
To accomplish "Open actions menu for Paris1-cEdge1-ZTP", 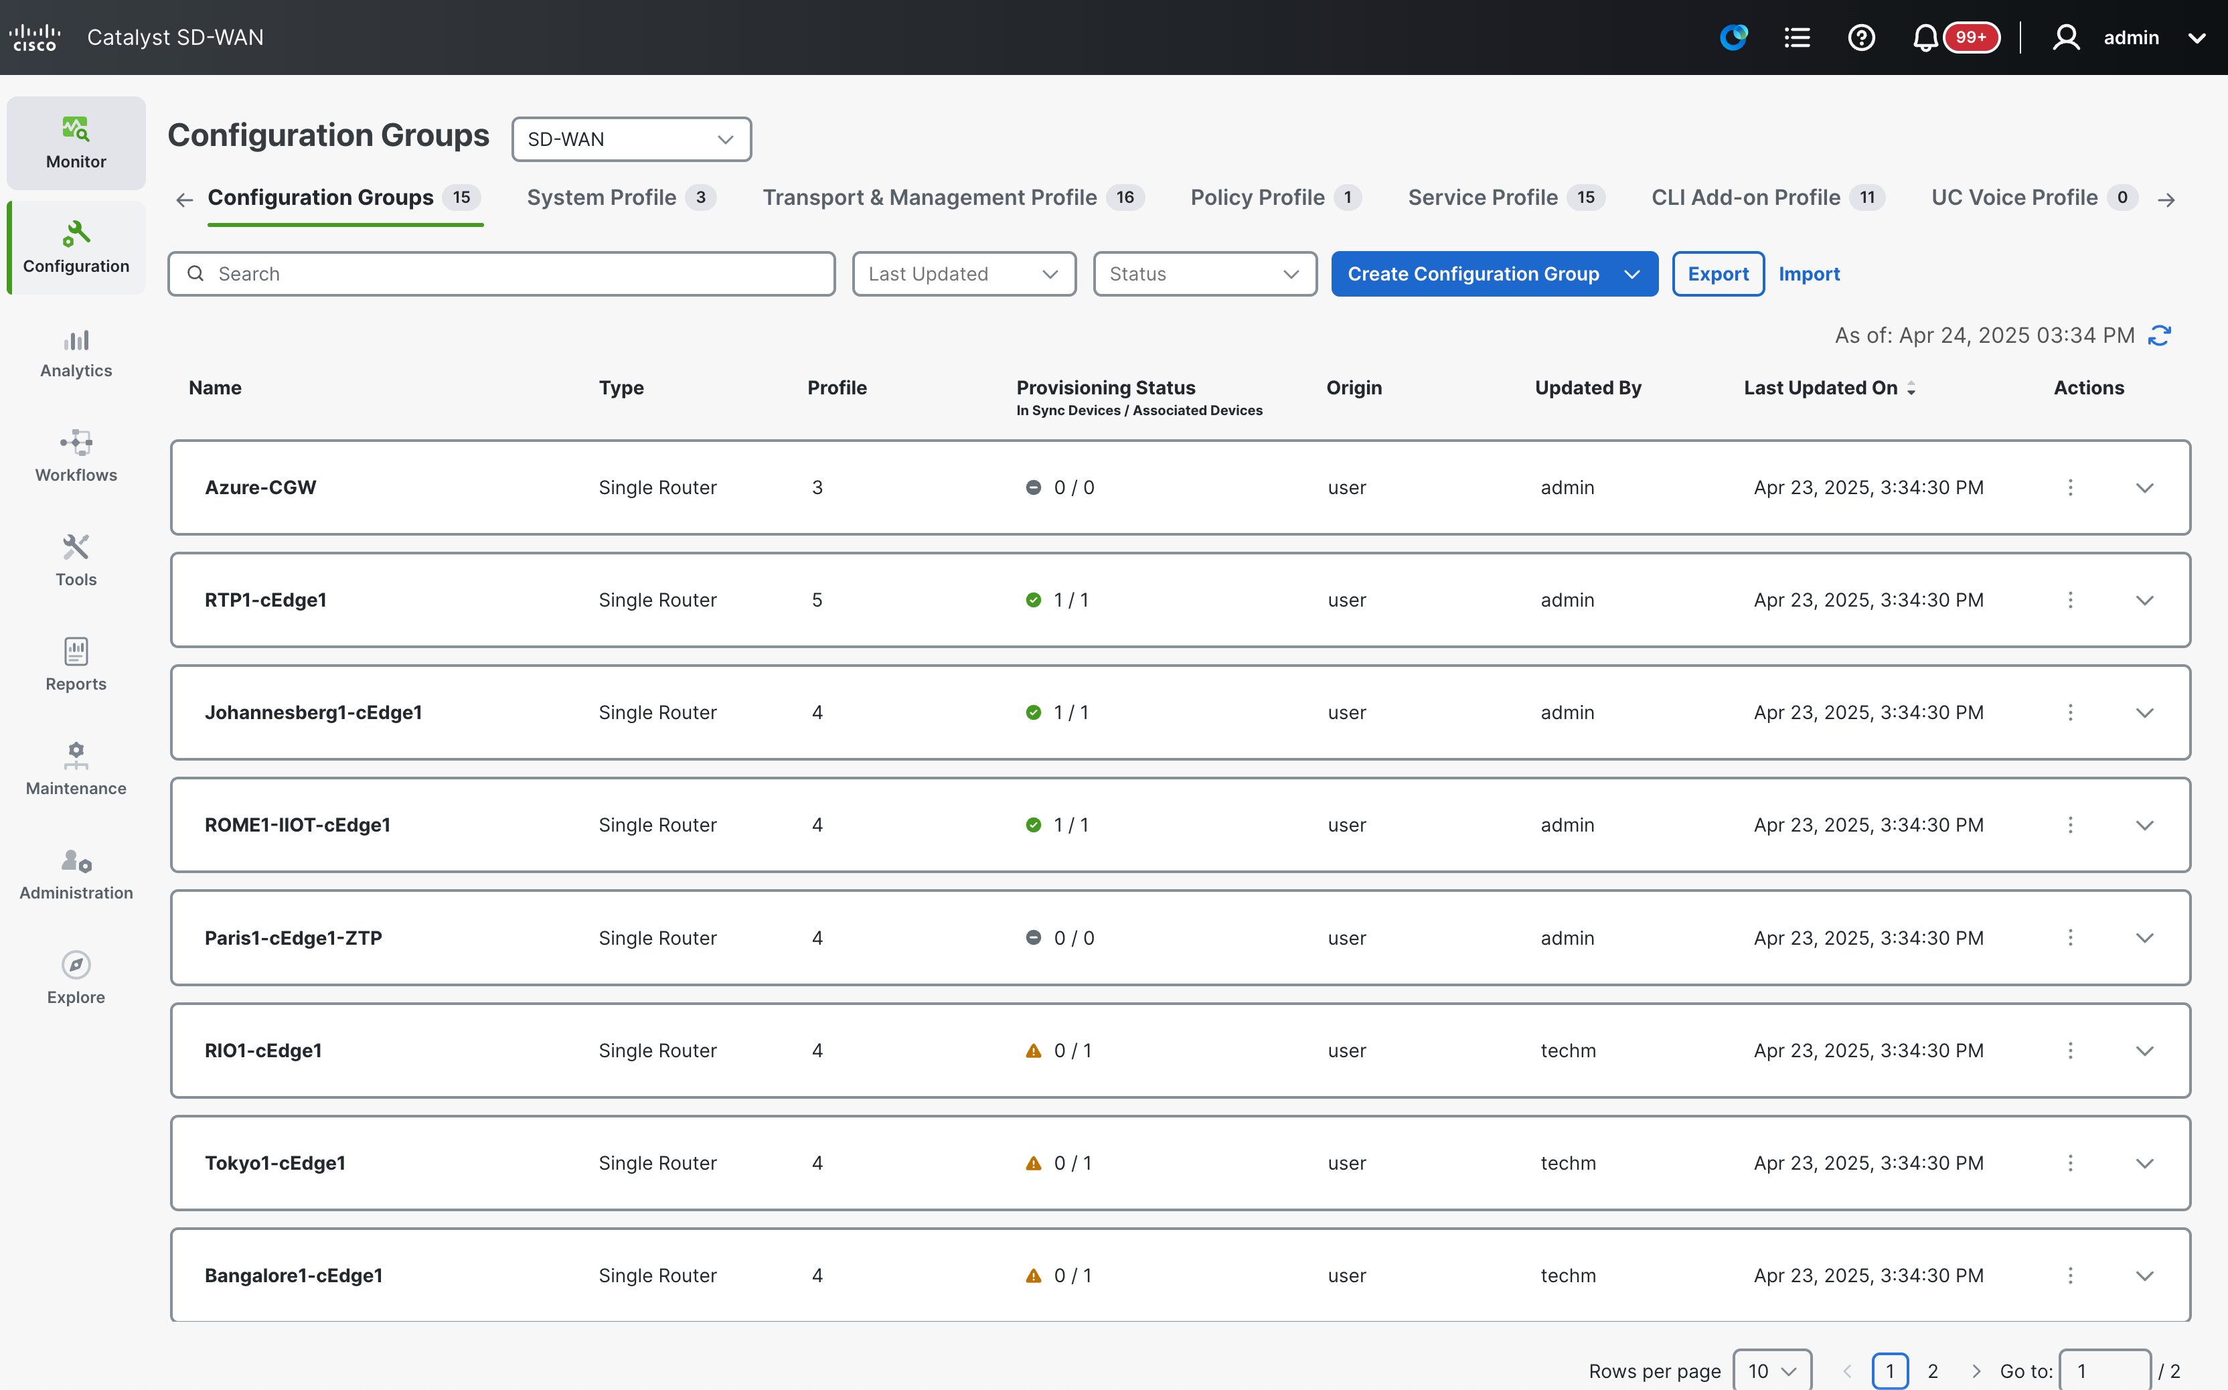I will [x=2071, y=937].
